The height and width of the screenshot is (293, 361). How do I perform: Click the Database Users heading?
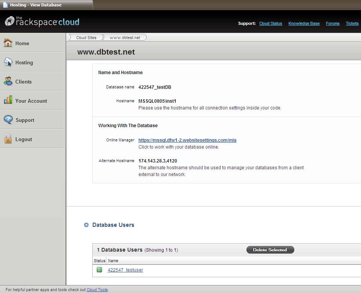click(113, 225)
